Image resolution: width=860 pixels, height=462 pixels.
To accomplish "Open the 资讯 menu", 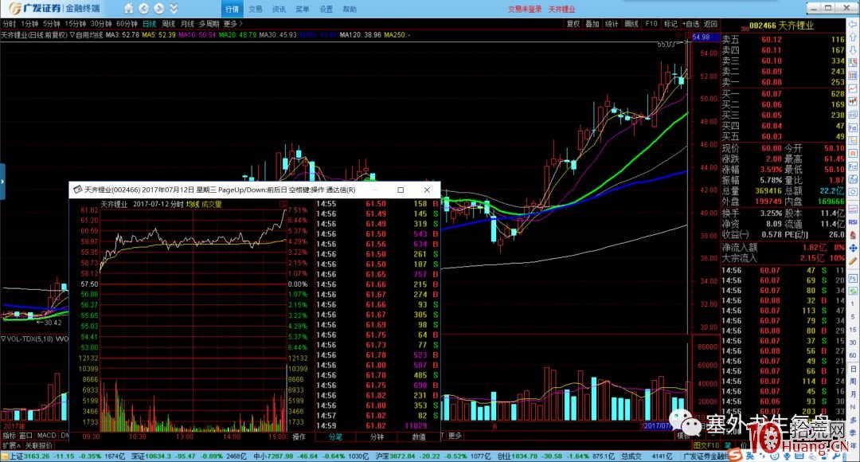I will (x=279, y=10).
